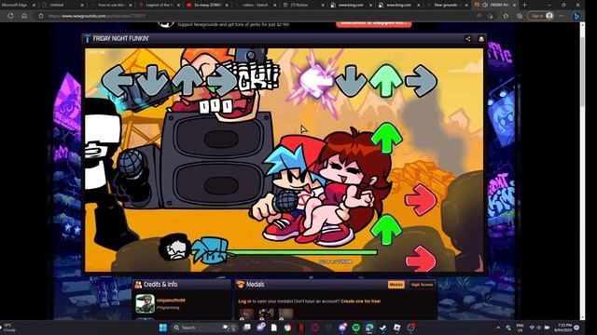597x335 pixels.
Task: Click the player's gray down arrow receptor
Action: tap(351, 81)
